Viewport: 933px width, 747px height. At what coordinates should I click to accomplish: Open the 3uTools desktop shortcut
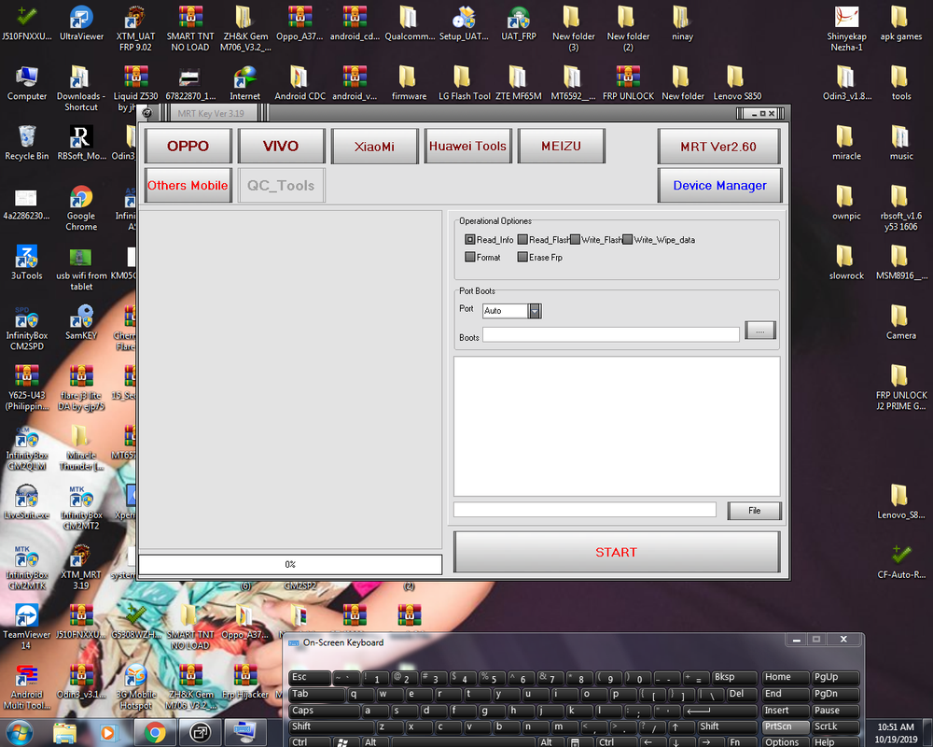coord(27,262)
